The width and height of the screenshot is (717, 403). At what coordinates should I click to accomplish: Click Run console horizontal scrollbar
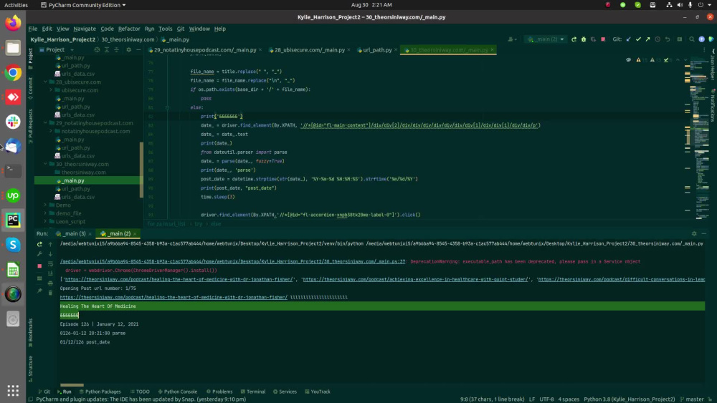pos(72,384)
